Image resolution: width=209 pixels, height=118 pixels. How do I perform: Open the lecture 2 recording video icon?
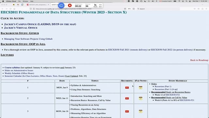[127, 98]
